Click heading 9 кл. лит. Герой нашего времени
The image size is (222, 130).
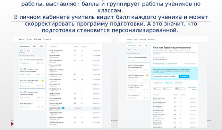pos(172,48)
